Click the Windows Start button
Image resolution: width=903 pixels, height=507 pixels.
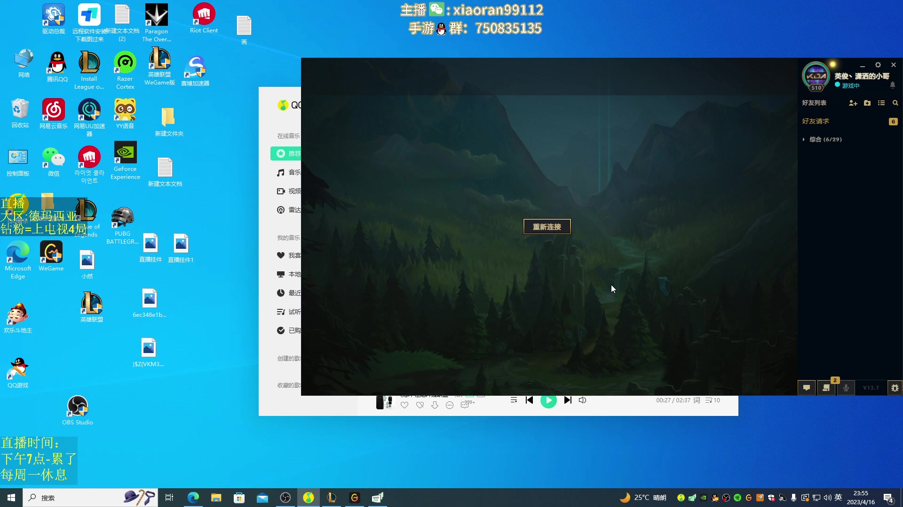click(11, 498)
